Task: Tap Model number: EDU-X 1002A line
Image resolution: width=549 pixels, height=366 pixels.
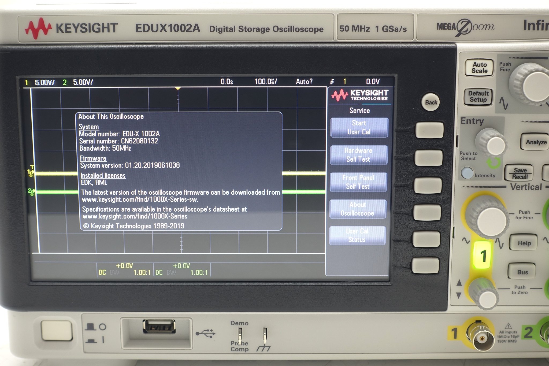Action: [119, 134]
